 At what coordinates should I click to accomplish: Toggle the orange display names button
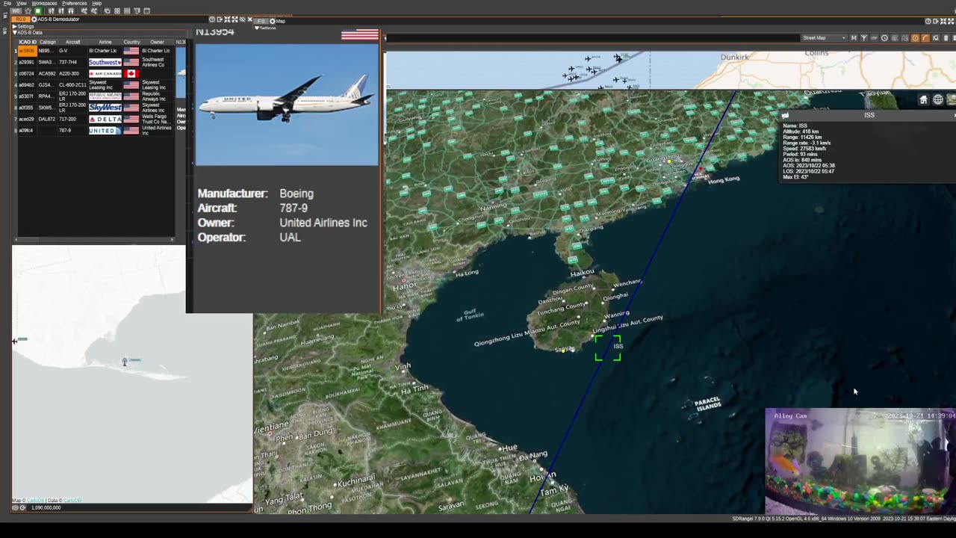coord(915,37)
